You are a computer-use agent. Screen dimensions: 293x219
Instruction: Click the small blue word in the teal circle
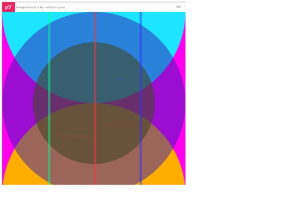120,79
